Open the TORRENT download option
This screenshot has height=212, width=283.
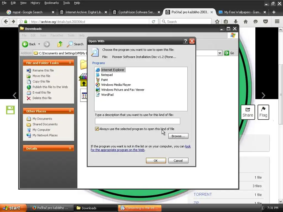point(203,194)
